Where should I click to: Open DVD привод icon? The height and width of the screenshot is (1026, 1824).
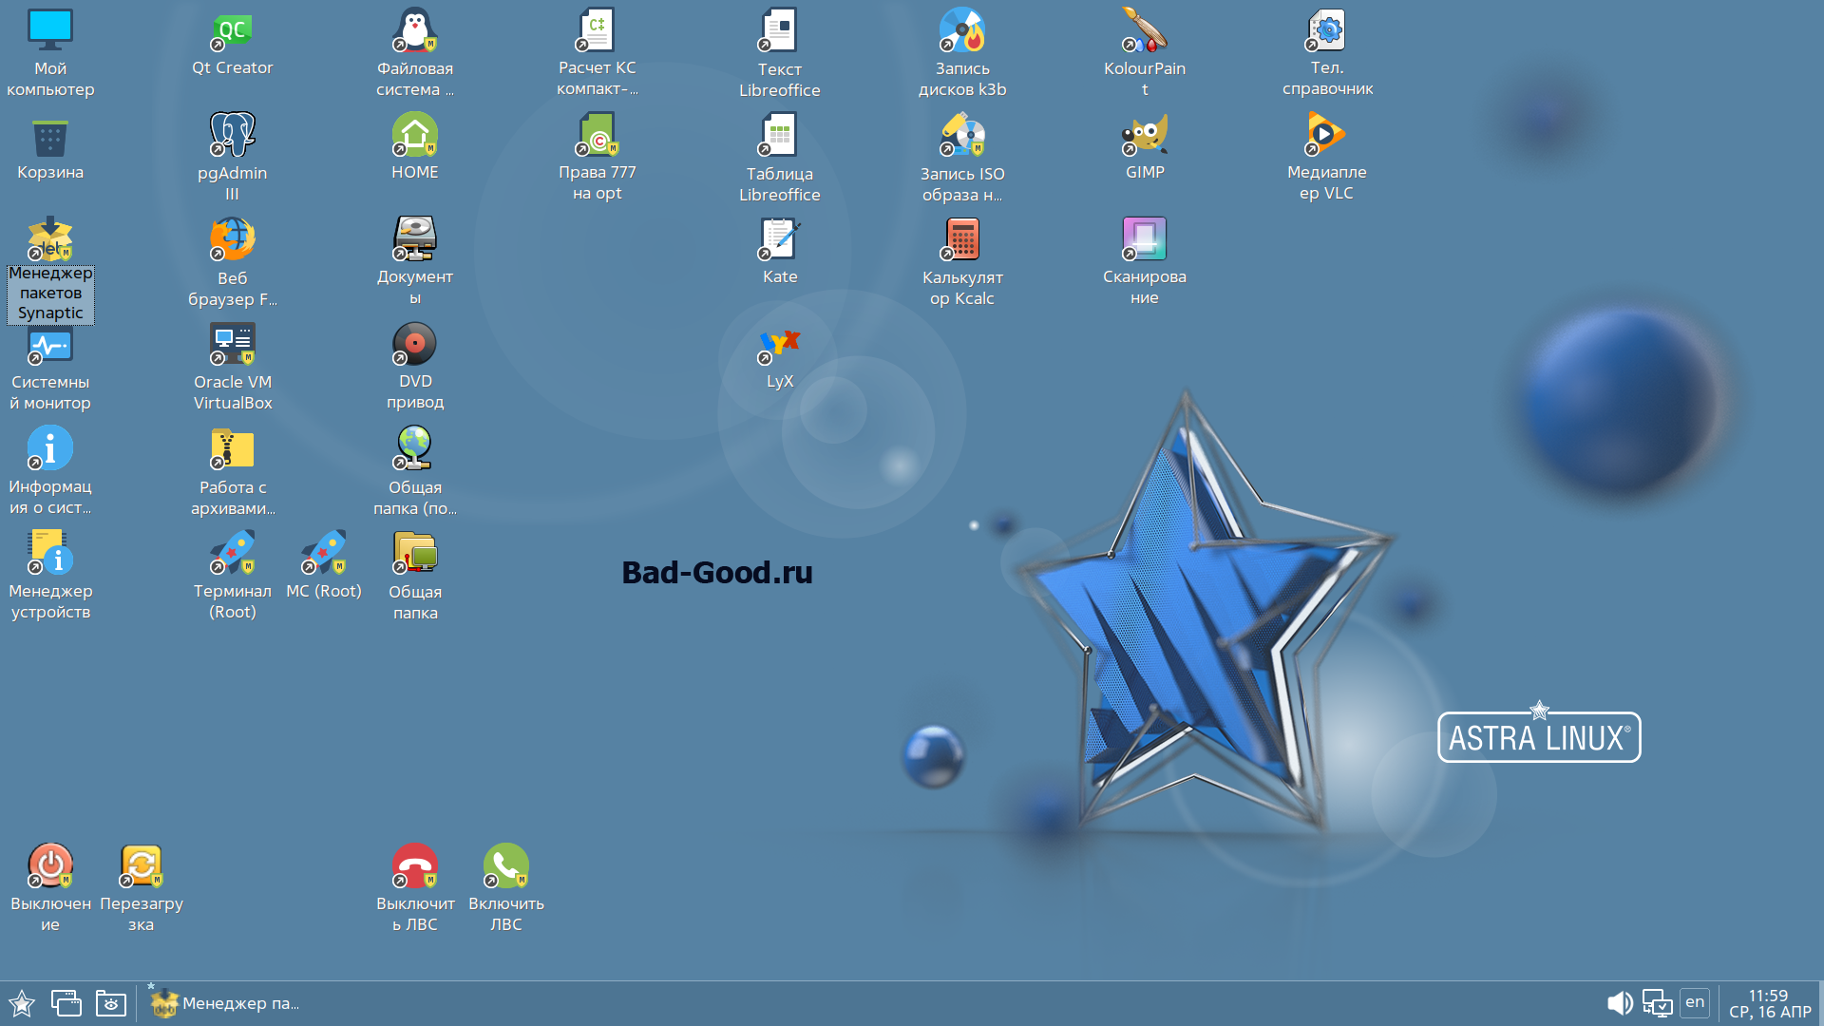415,344
